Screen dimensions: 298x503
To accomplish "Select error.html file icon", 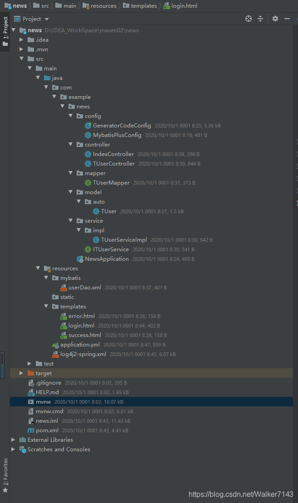I will pos(64,316).
